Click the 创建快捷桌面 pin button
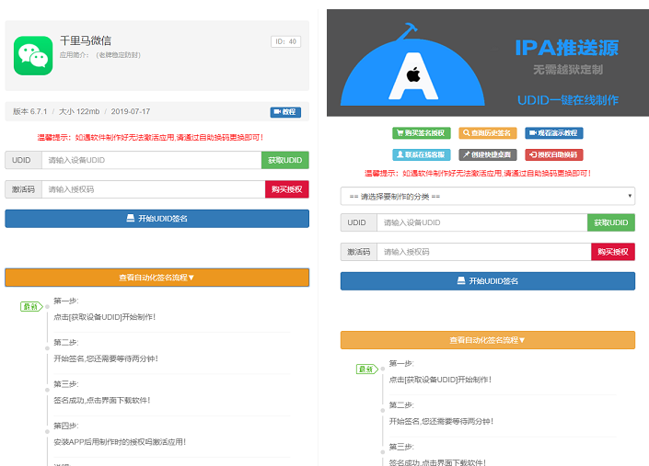Viewport: 649px width, 466px height. click(488, 154)
